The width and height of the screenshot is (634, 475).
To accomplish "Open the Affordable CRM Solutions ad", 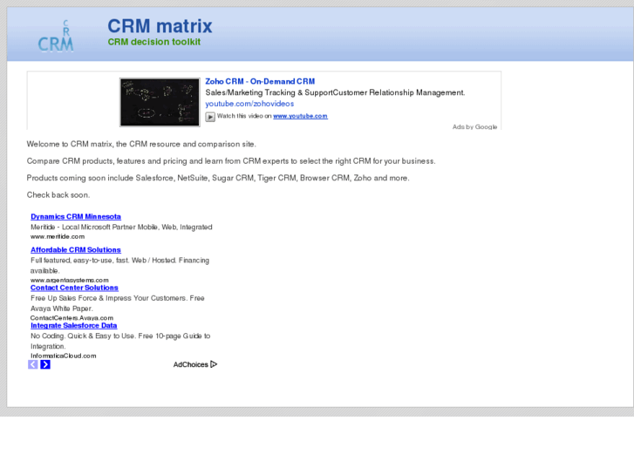I will (76, 250).
